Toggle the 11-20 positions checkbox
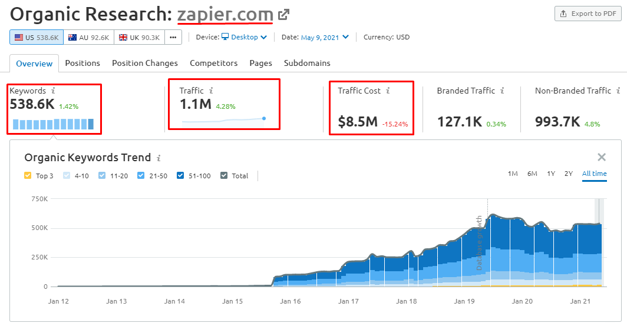The width and height of the screenshot is (627, 323). click(102, 176)
